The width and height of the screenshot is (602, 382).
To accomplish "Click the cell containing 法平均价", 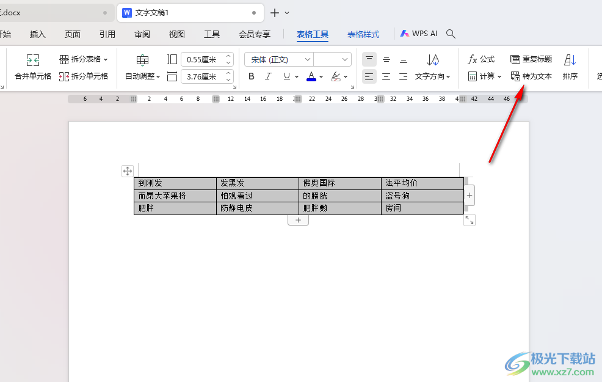I will (x=422, y=183).
